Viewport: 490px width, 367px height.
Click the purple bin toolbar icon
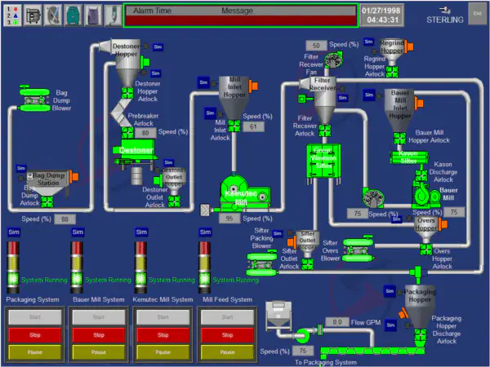(93, 15)
